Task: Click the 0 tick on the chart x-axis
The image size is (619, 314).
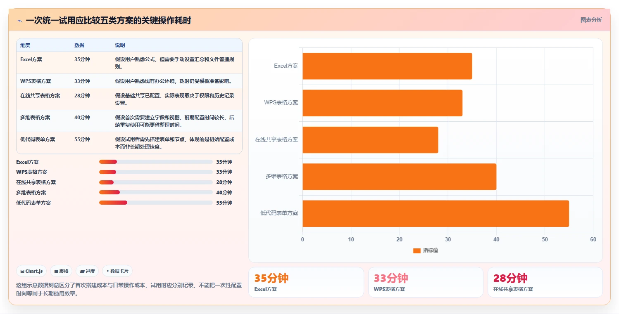Action: 302,240
